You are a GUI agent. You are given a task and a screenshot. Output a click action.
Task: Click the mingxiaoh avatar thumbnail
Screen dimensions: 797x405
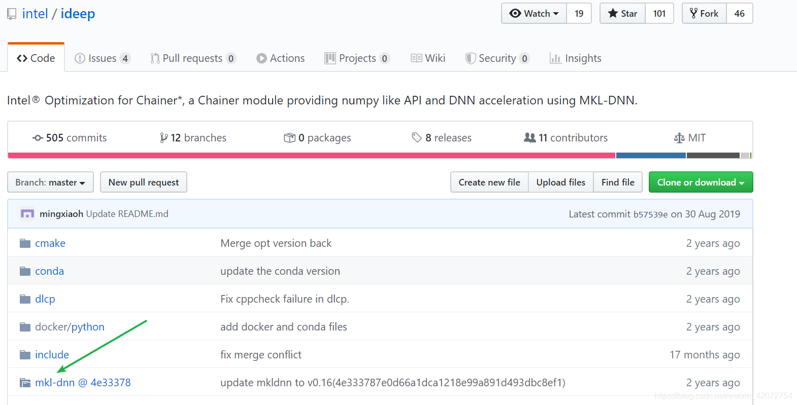coord(27,214)
